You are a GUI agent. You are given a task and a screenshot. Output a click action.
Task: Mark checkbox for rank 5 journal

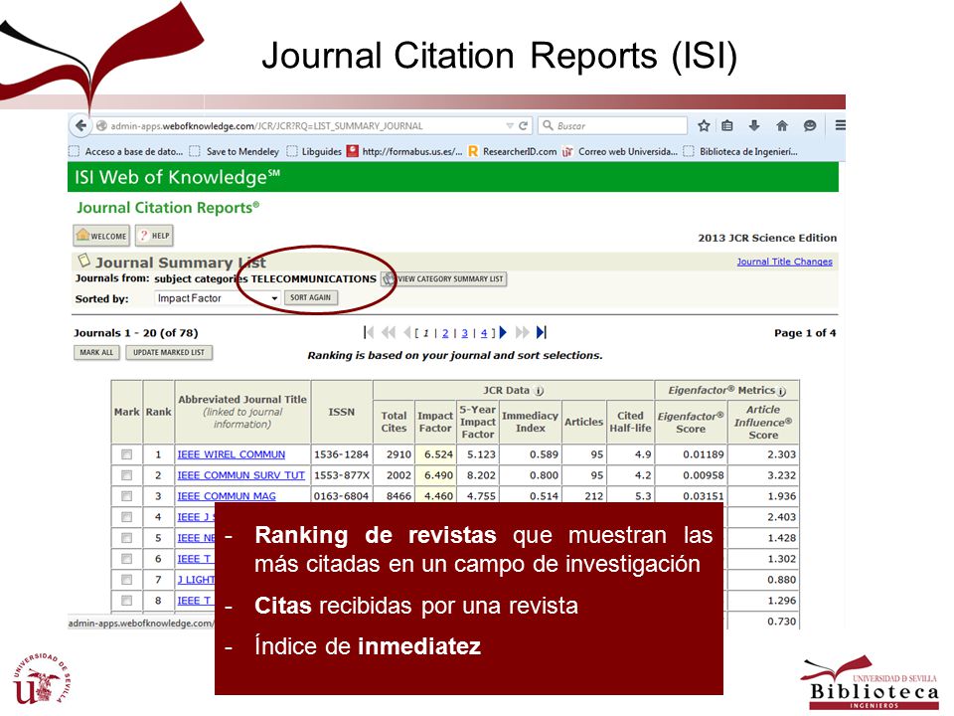tap(126, 538)
